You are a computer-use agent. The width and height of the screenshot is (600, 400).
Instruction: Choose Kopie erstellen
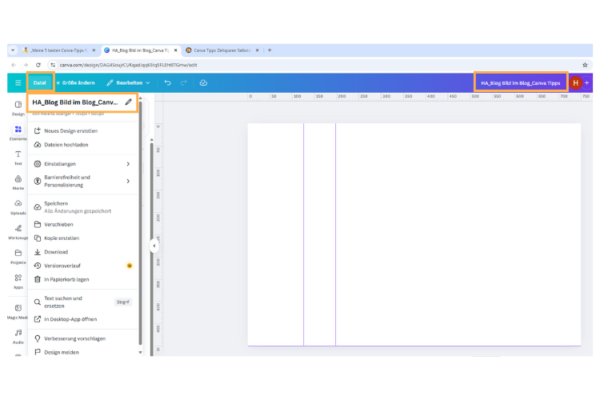click(x=82, y=238)
